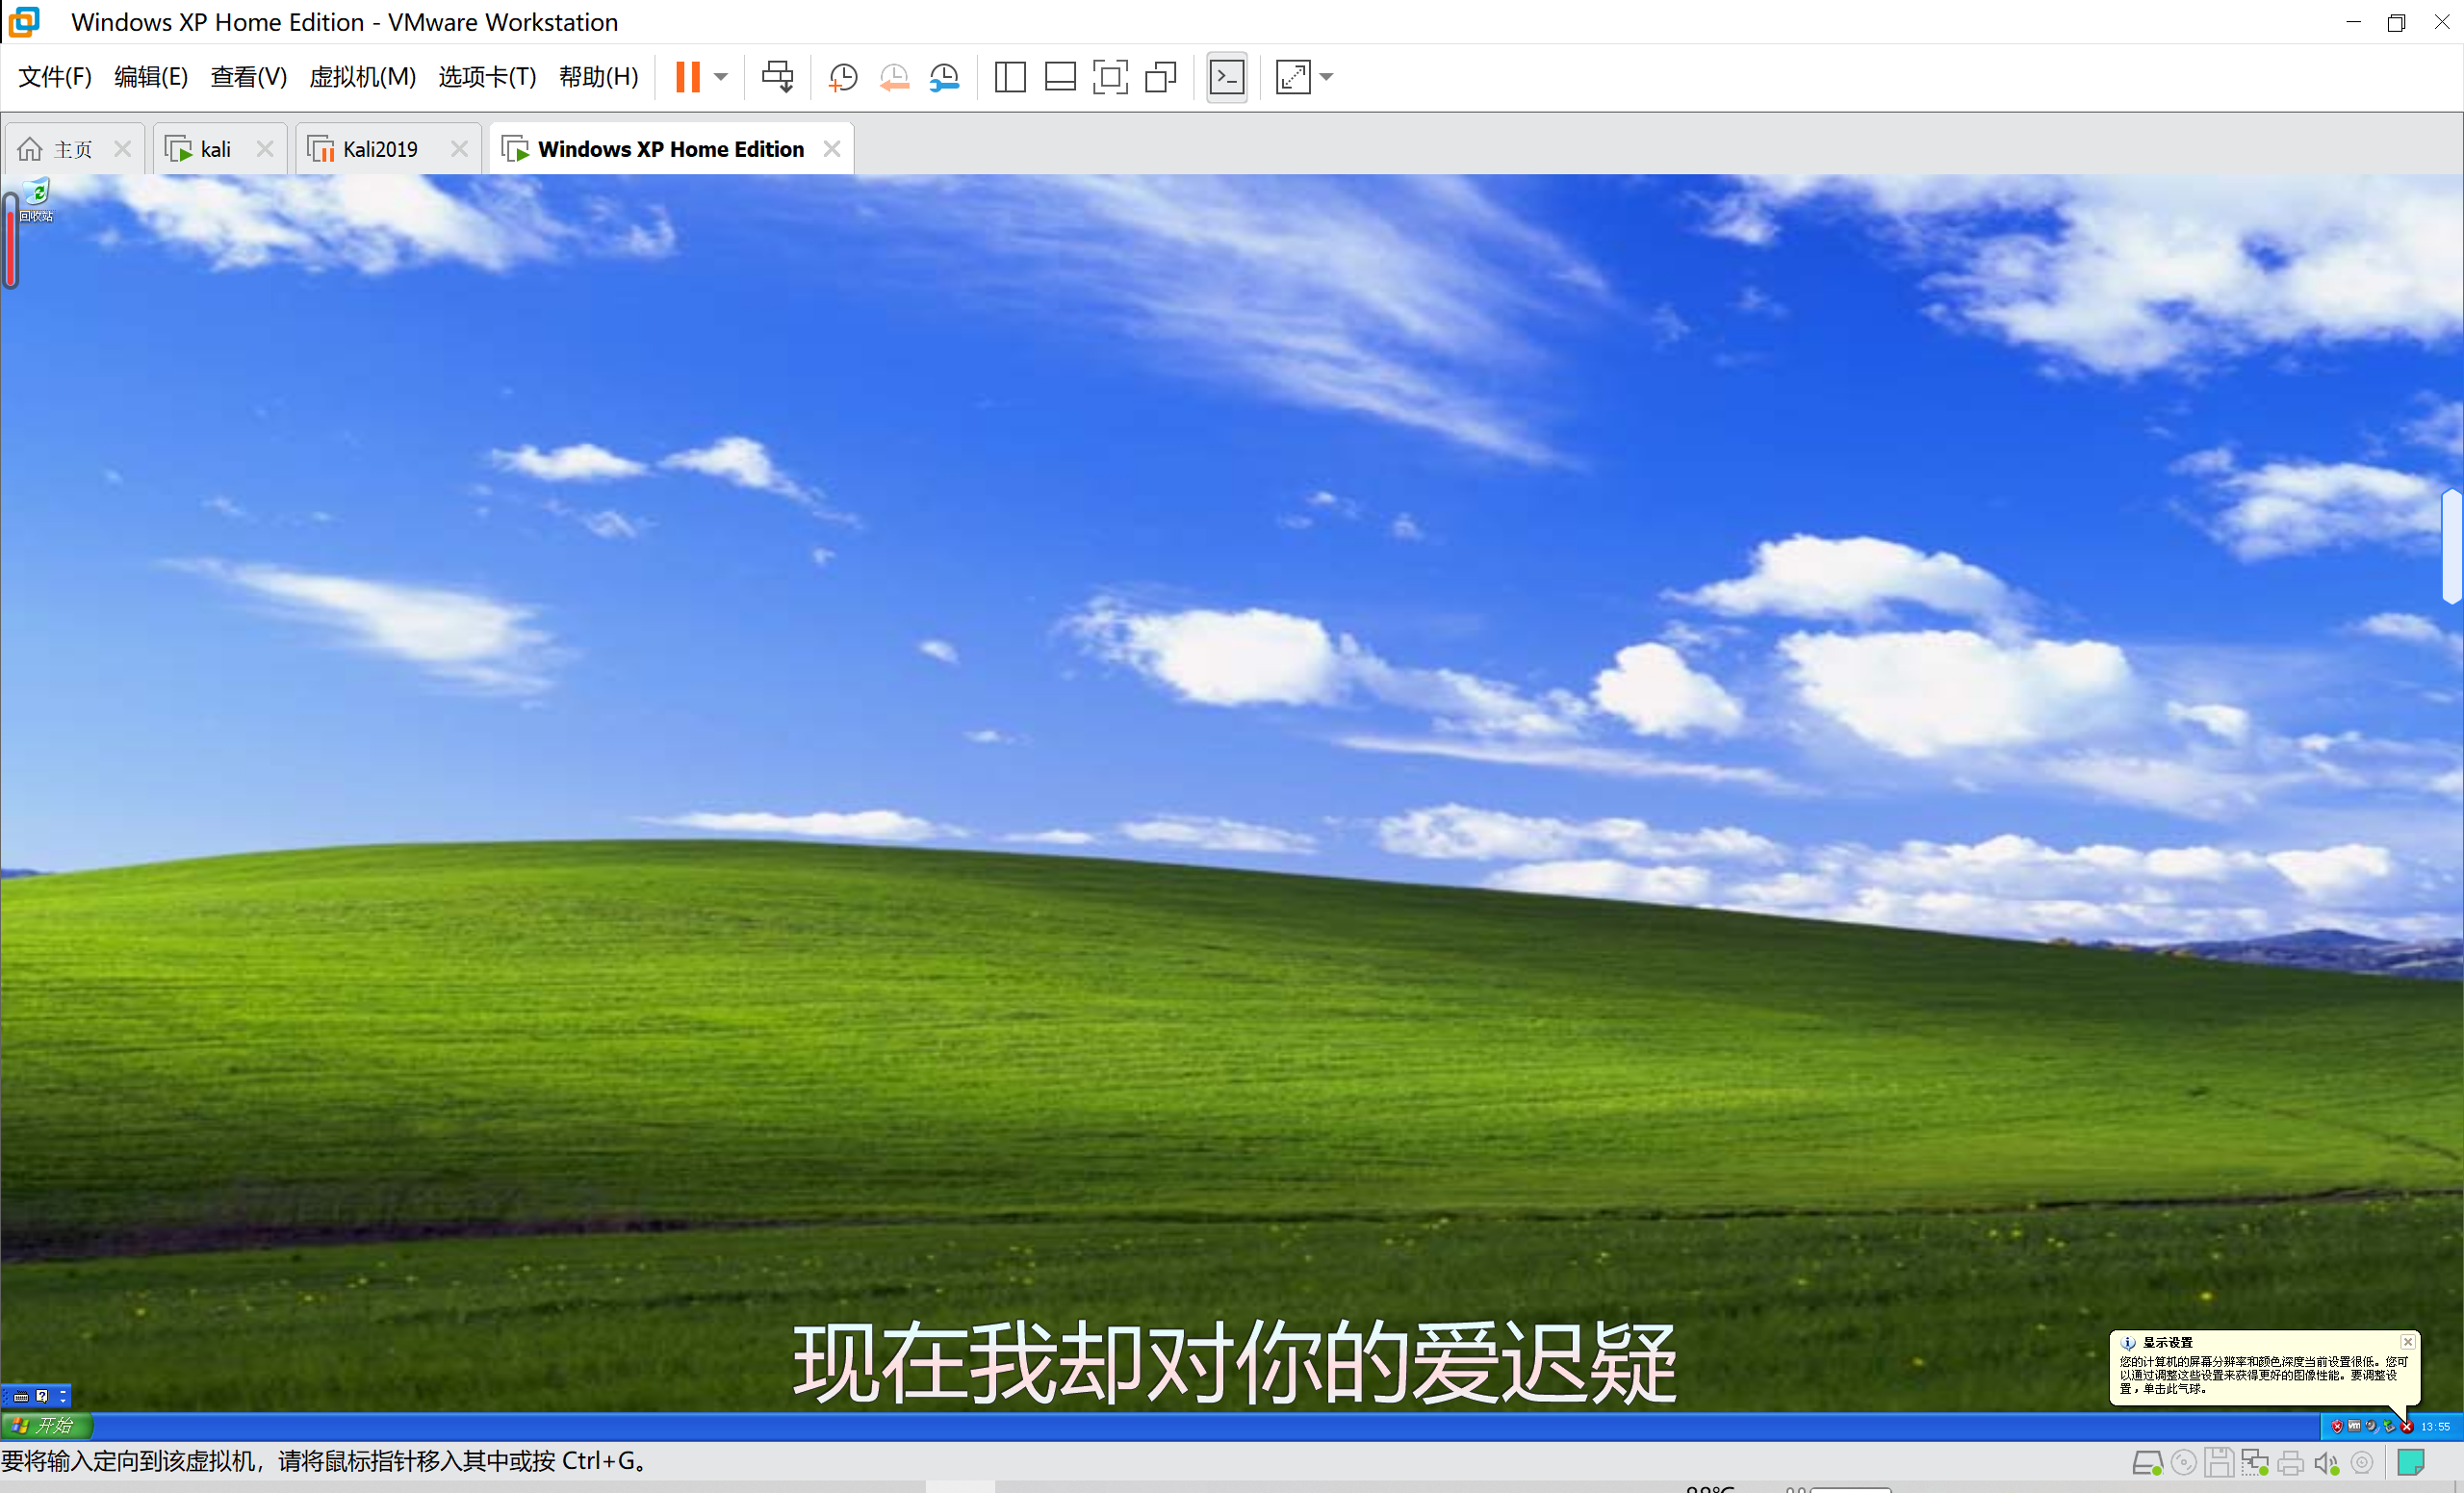The width and height of the screenshot is (2464, 1493).
Task: Click the VMware Workstation title bar logo
Action: click(x=25, y=22)
